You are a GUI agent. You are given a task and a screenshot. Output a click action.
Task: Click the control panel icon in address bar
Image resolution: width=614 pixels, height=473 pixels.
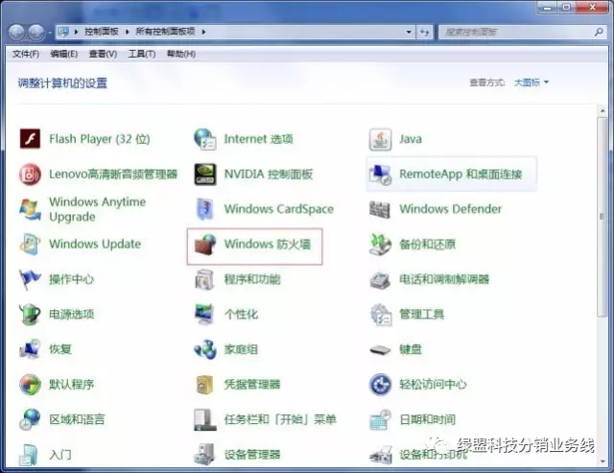point(63,32)
